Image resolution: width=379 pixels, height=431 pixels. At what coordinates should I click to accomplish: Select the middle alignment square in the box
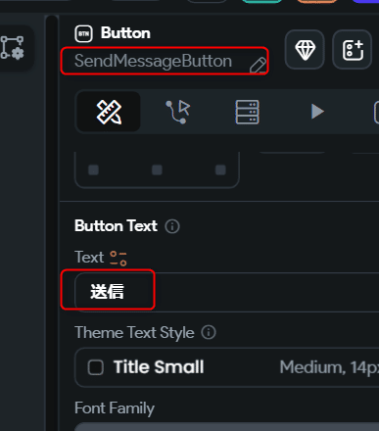[x=157, y=169]
